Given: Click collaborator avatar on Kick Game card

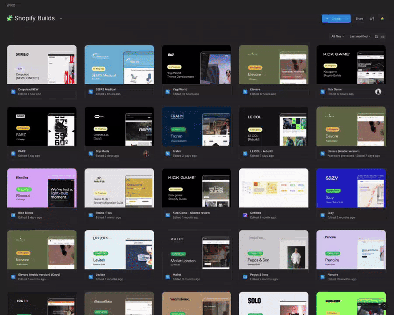Looking at the screenshot, I should pyautogui.click(x=378, y=92).
